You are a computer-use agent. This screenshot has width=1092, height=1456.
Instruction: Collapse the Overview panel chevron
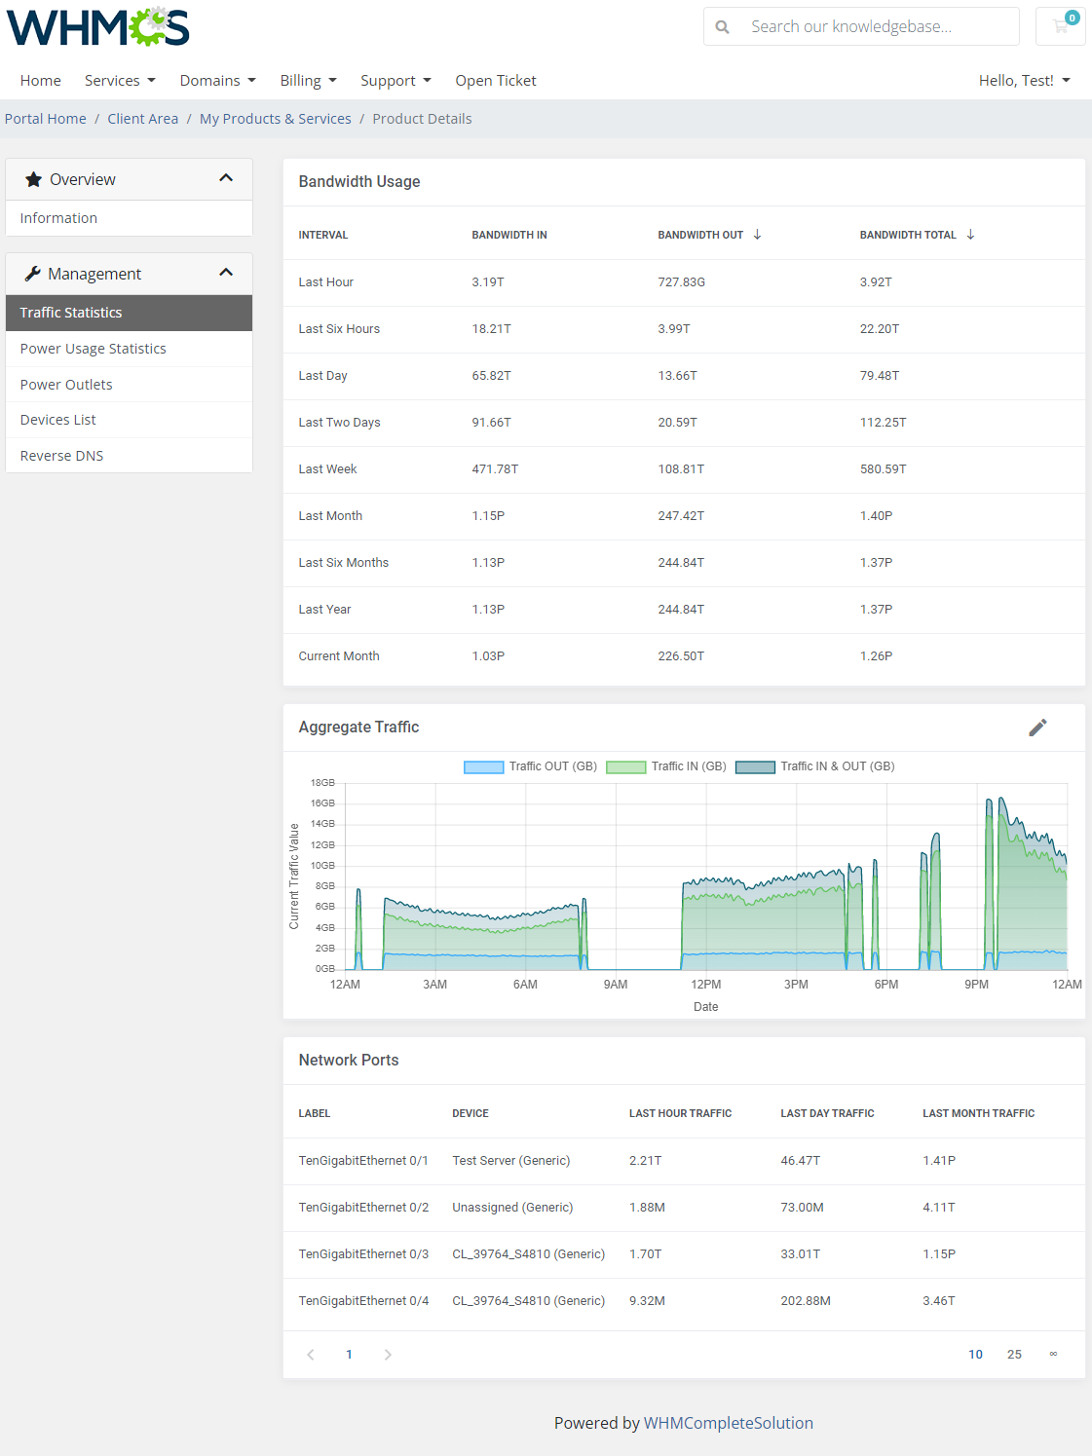pos(226,178)
